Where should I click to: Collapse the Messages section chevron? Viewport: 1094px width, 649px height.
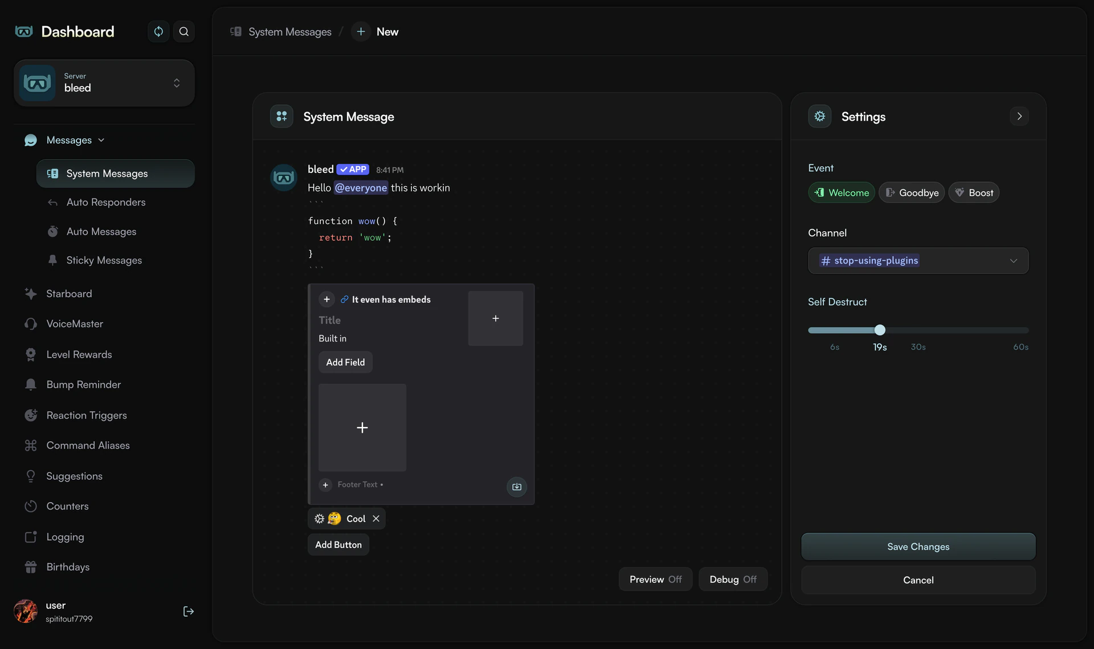[101, 140]
